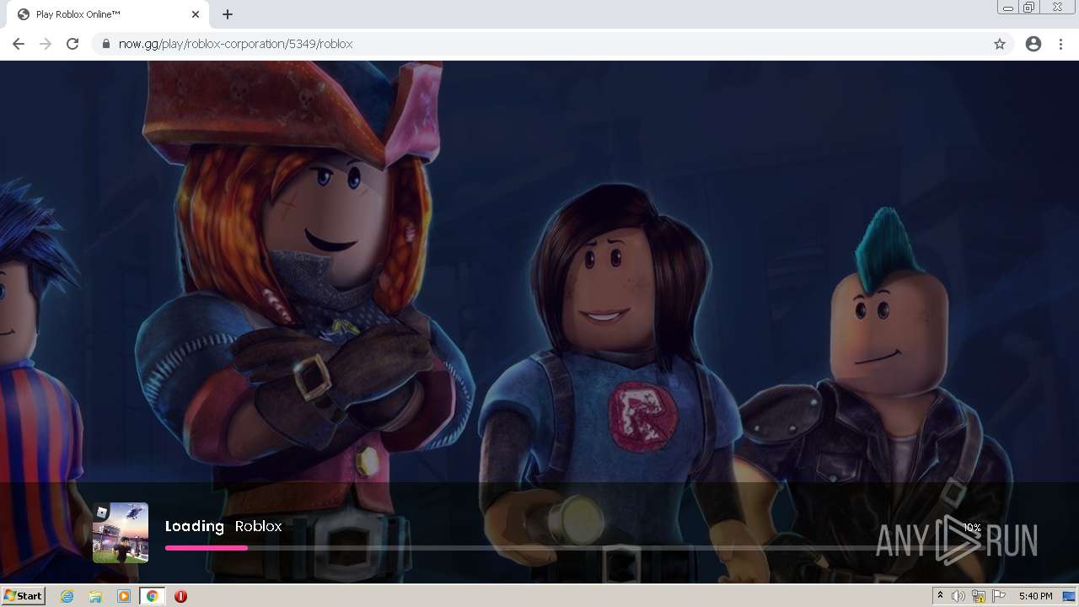
Task: Open the volume speaker tray icon
Action: (x=958, y=596)
